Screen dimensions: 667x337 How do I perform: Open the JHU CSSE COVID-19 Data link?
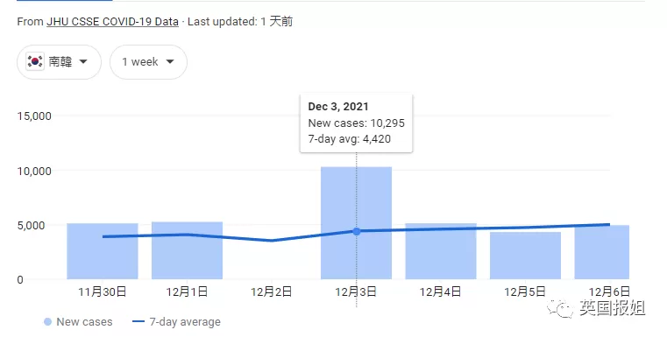[112, 22]
